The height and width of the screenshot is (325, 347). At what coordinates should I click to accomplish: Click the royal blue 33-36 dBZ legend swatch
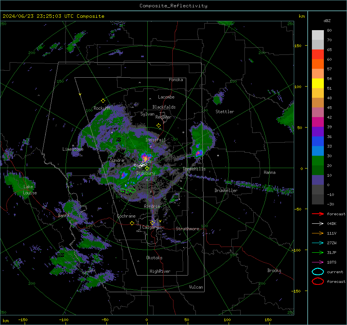pos(318,141)
